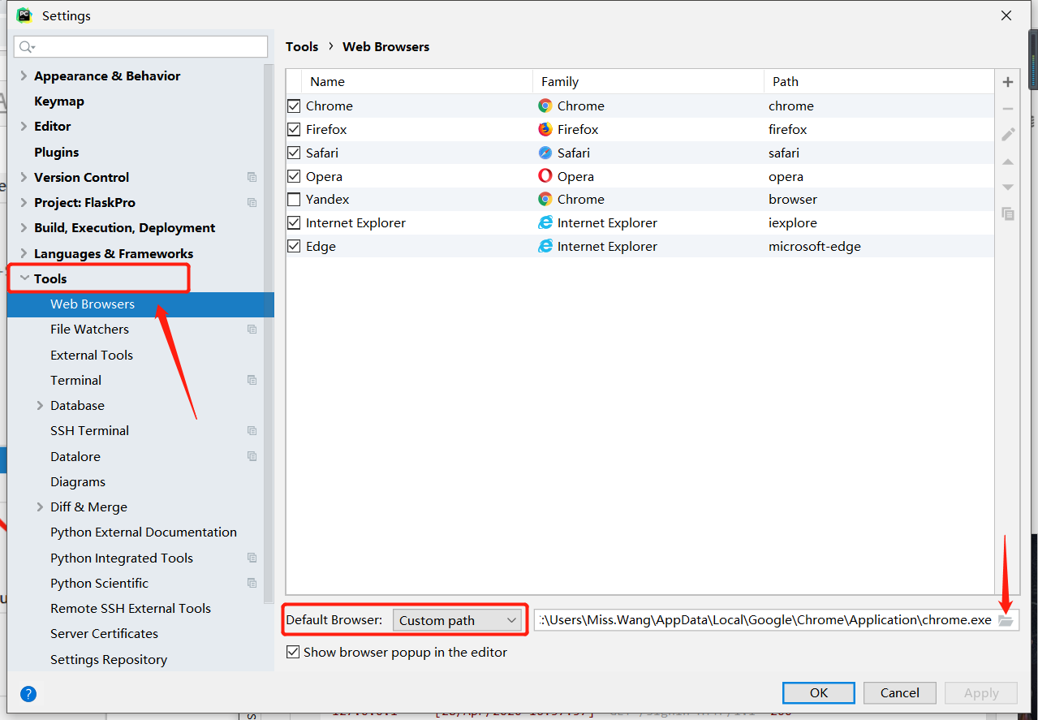1038x720 pixels.
Task: Expand Project: FlaskPro section
Action: click(24, 202)
